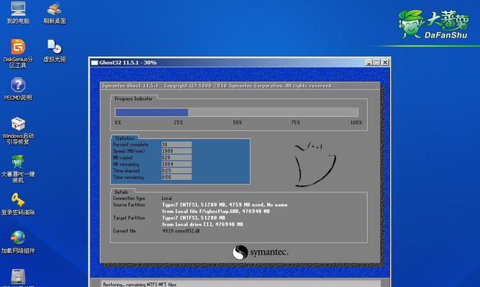Click the Time remaining value 0:56
Viewport: 480px width, 287px height.
176,177
